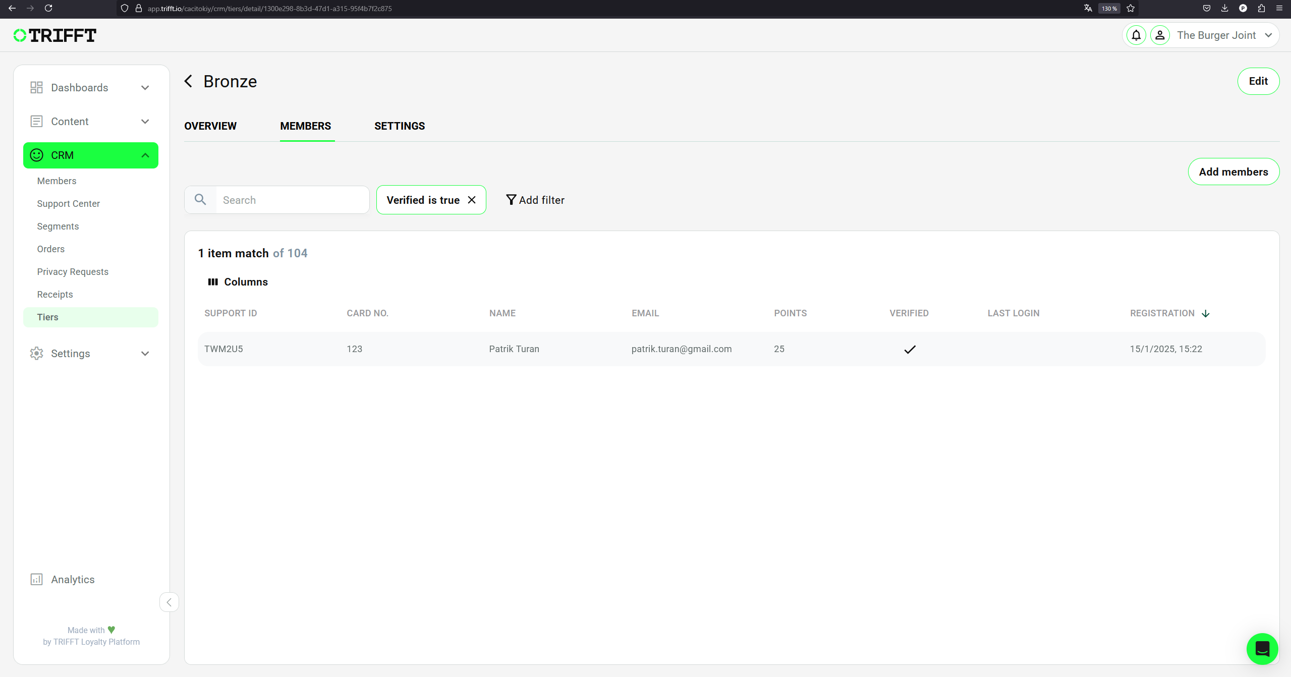
Task: Click the back arrow beside Bronze
Action: point(189,81)
